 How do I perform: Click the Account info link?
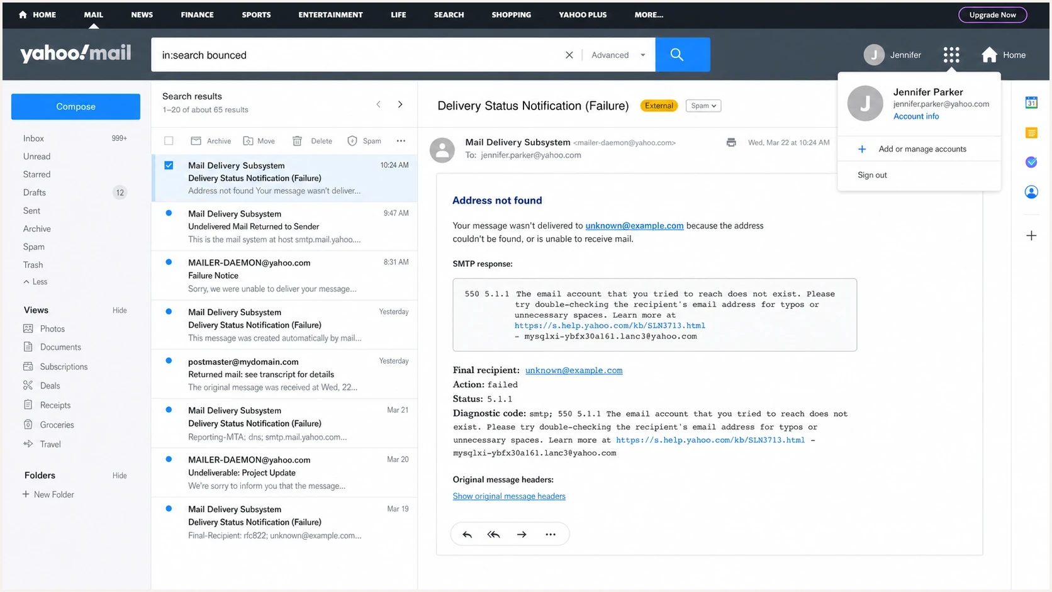[916, 116]
